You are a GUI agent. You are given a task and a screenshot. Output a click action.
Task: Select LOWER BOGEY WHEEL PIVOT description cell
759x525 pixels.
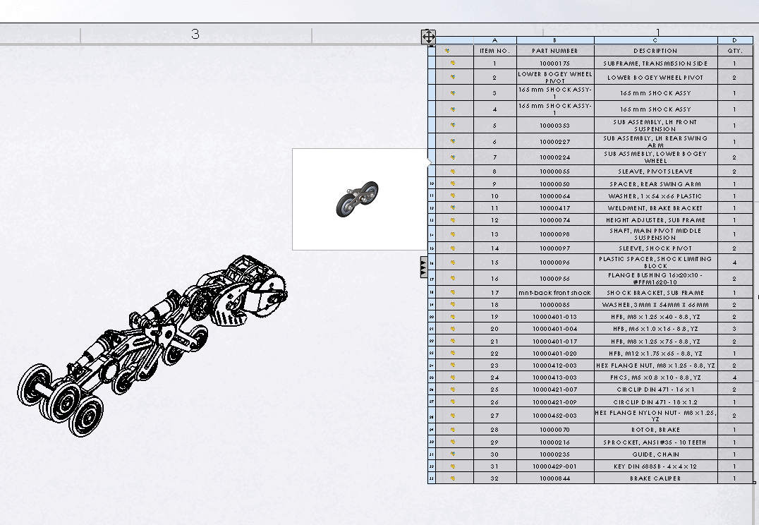pos(656,77)
